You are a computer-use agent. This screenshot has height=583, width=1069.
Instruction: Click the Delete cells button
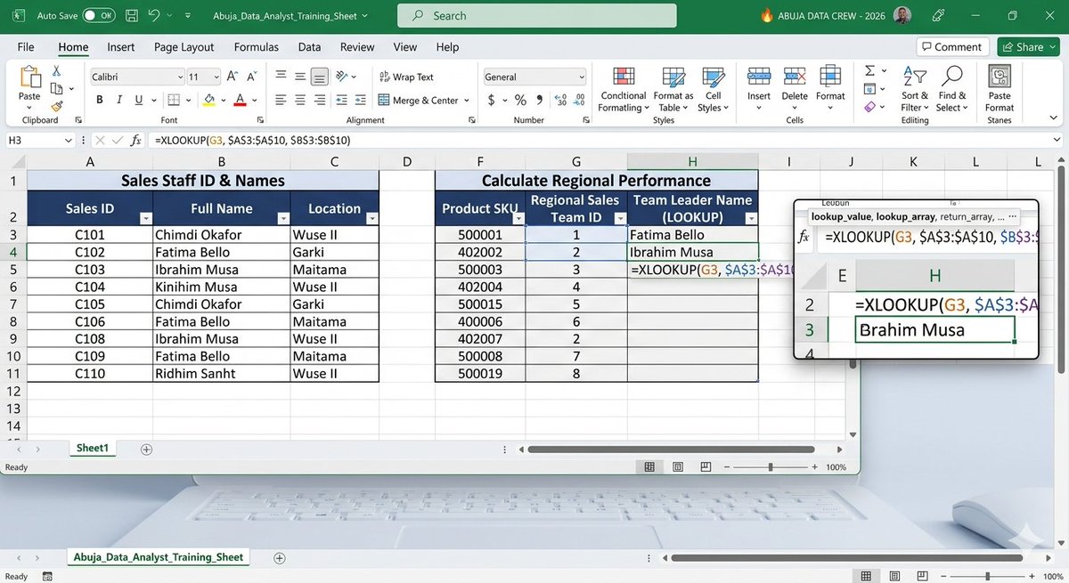795,87
